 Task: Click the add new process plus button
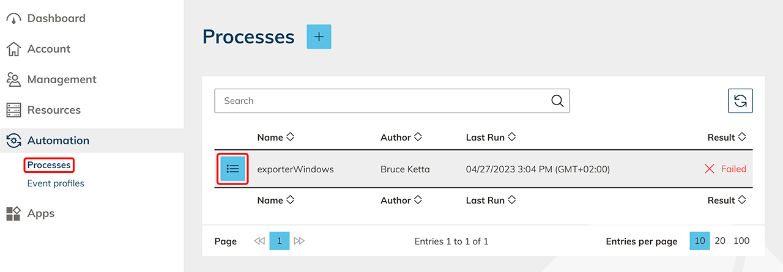click(x=319, y=37)
